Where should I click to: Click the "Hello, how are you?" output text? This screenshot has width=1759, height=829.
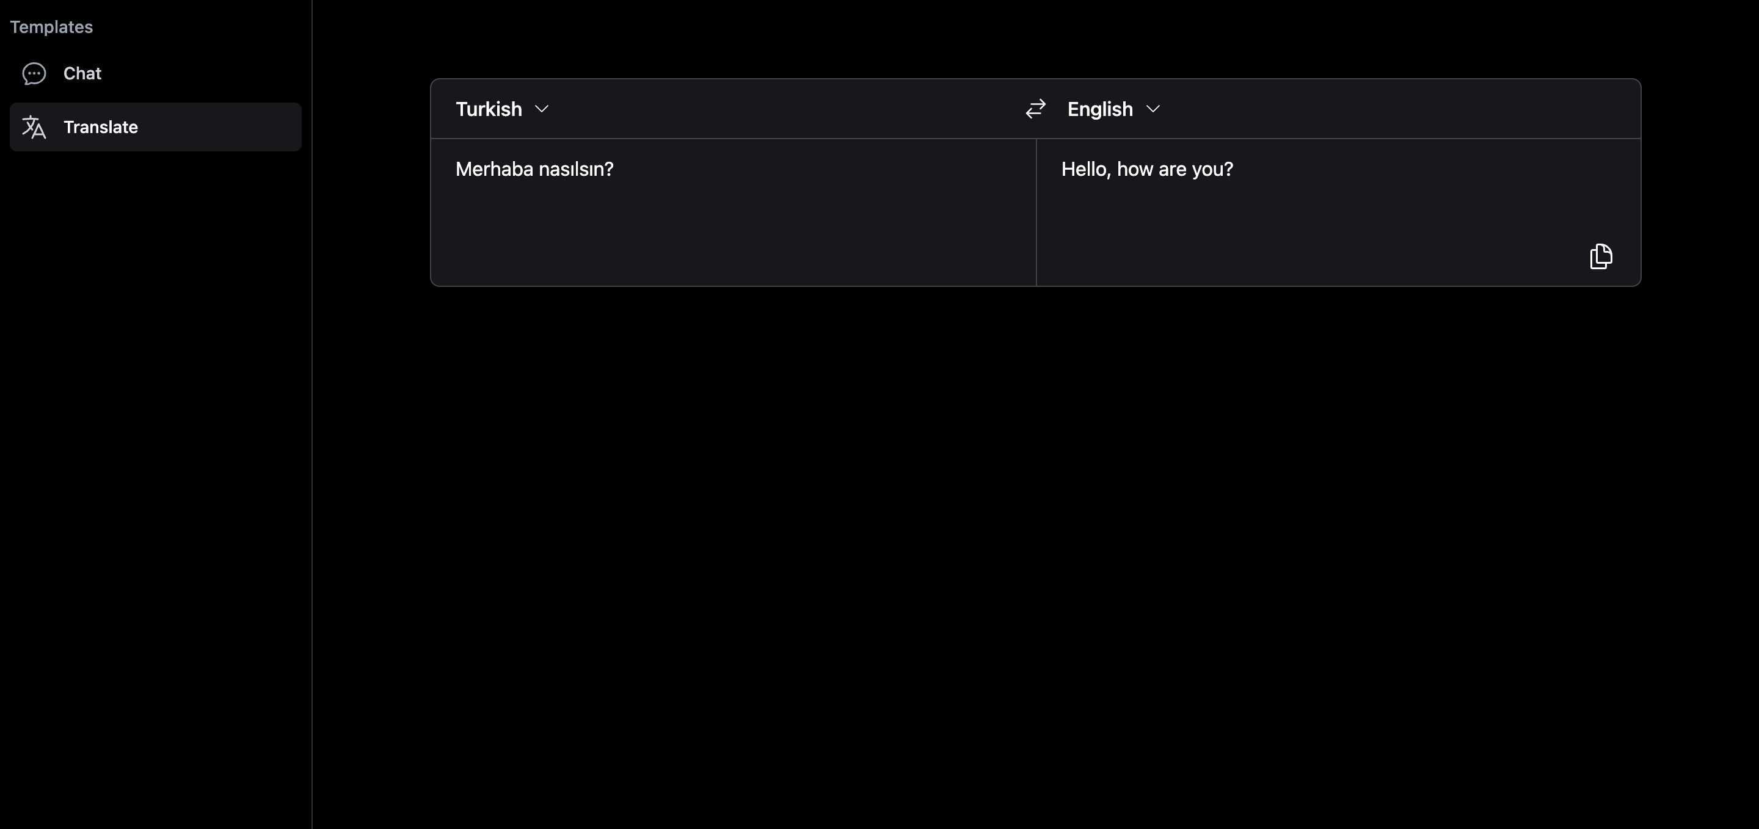pos(1146,169)
